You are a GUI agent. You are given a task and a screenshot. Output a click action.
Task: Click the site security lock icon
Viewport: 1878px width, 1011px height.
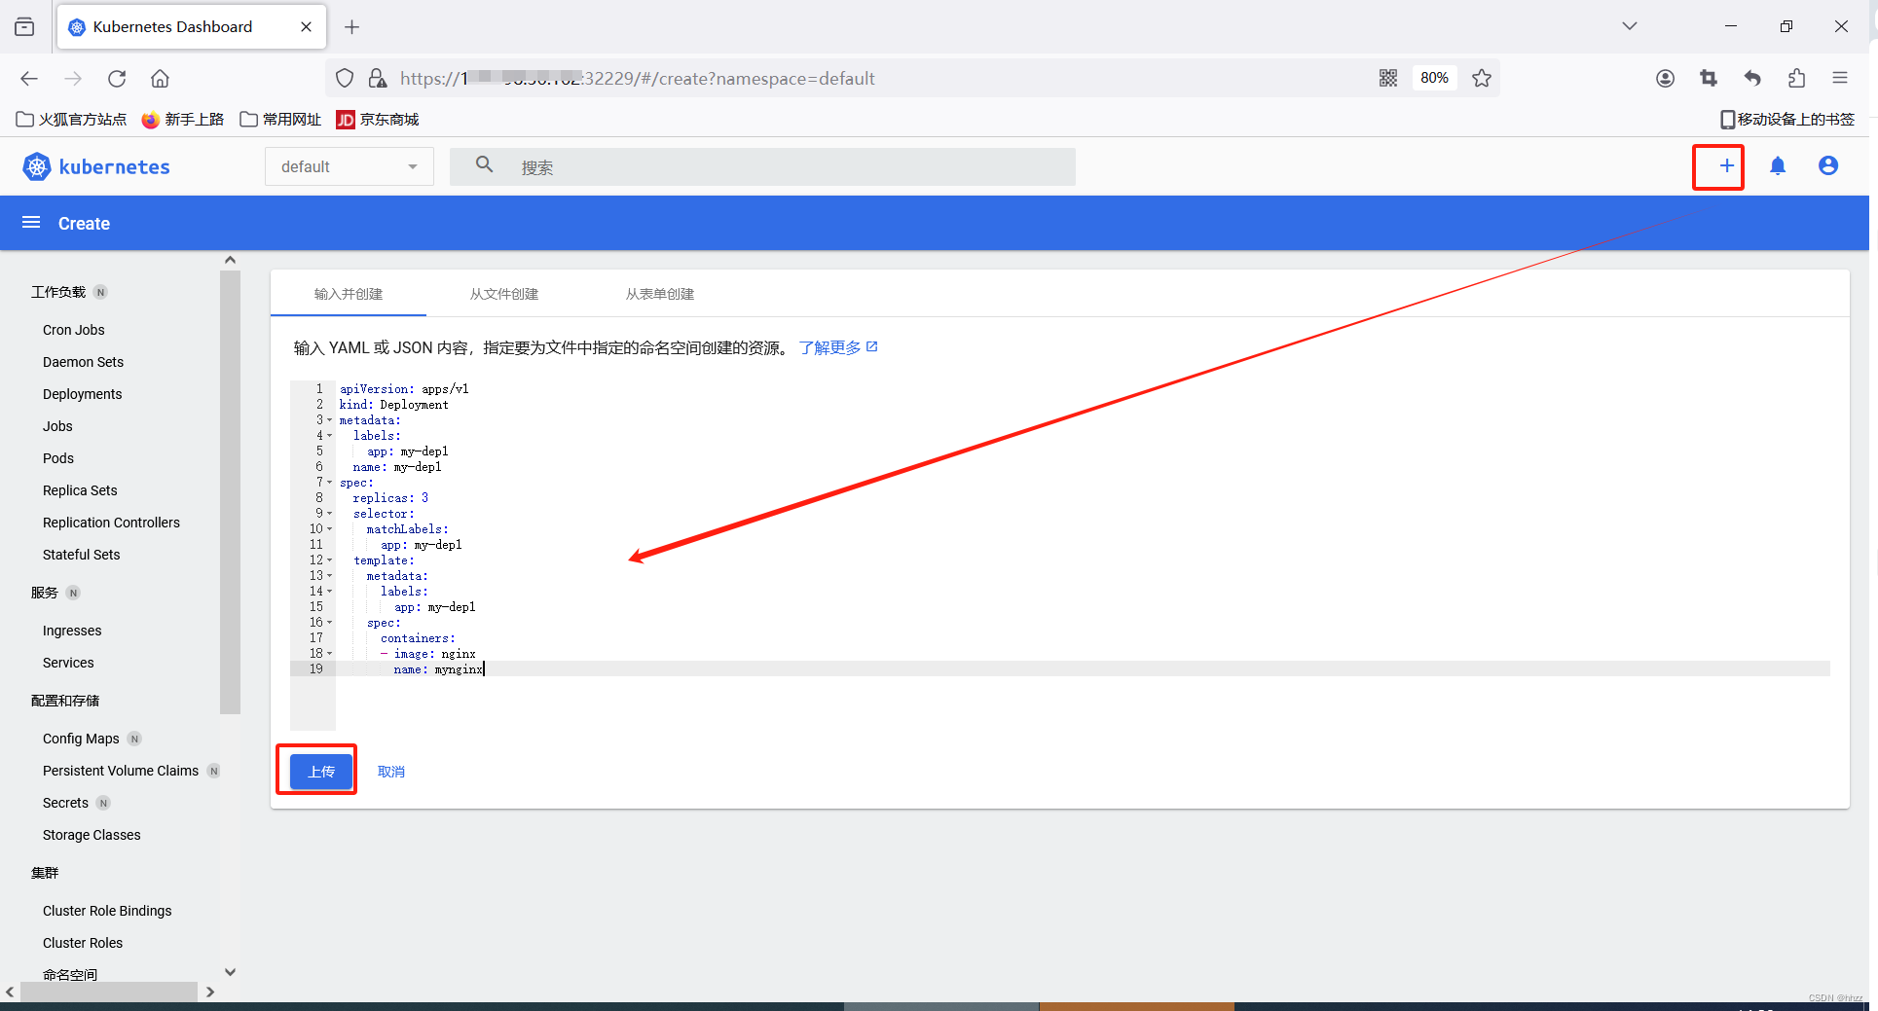(378, 78)
